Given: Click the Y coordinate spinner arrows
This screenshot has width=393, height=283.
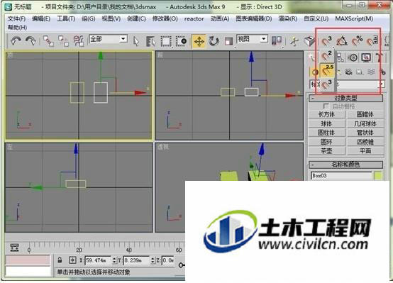Looking at the screenshot, I should point(153,260).
